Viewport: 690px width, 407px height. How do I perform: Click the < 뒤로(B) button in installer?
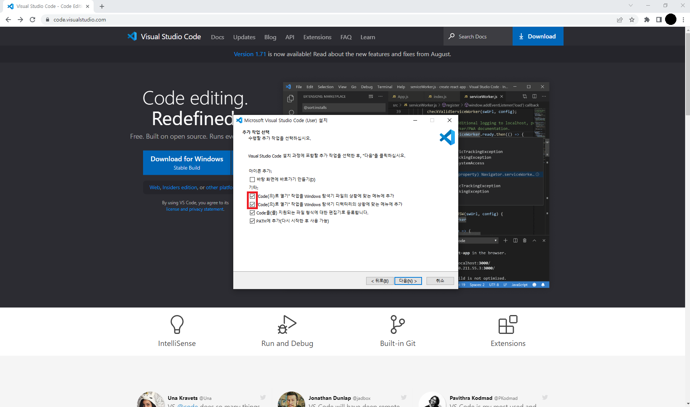(380, 281)
